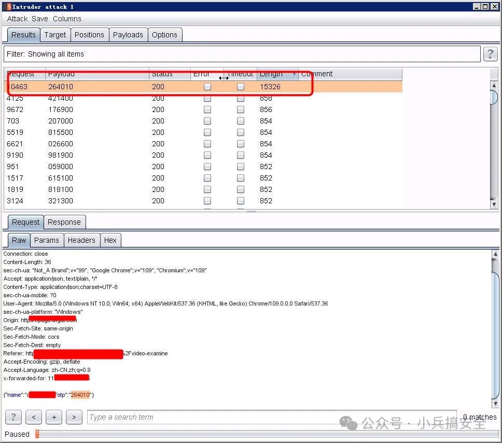
Task: Click the plus button beside search
Action: (x=54, y=417)
